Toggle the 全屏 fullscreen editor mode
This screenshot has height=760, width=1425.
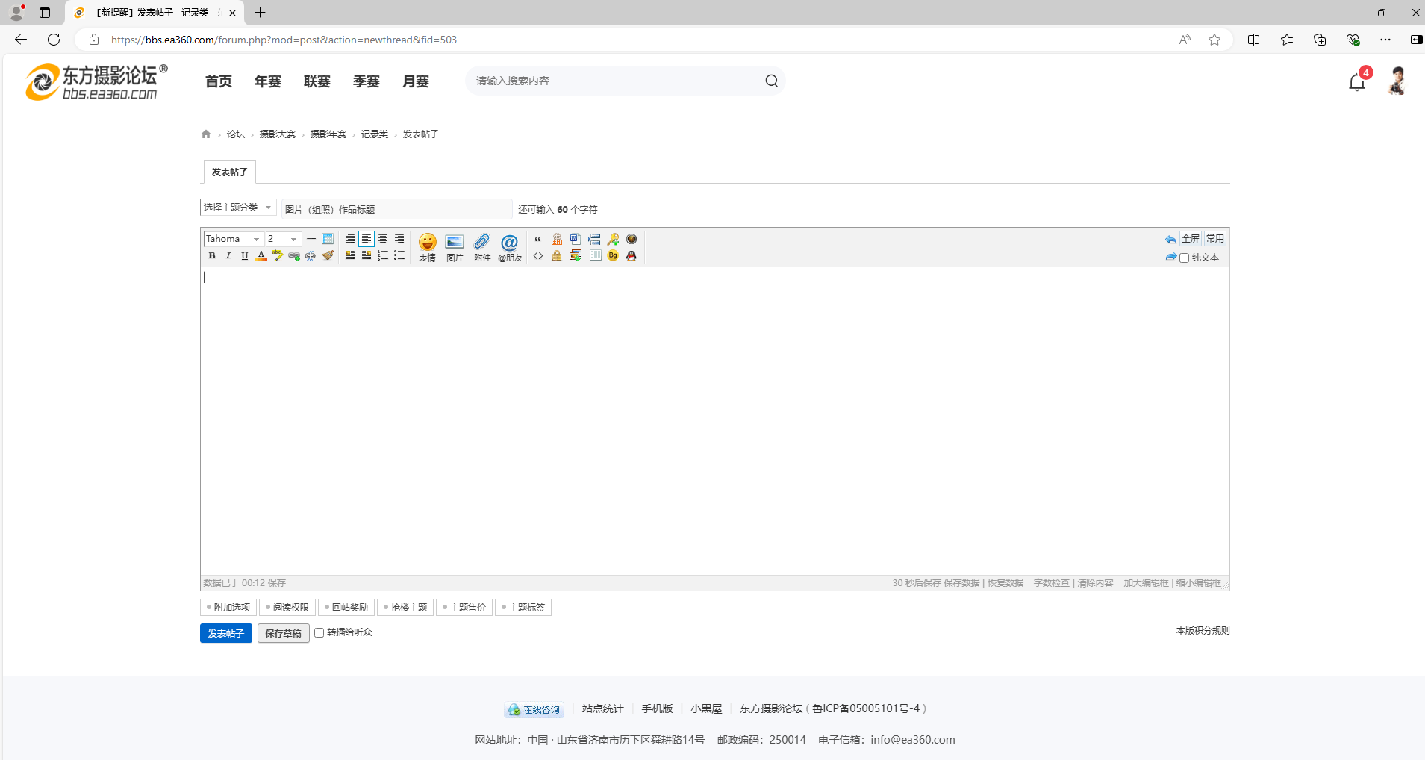pos(1191,239)
